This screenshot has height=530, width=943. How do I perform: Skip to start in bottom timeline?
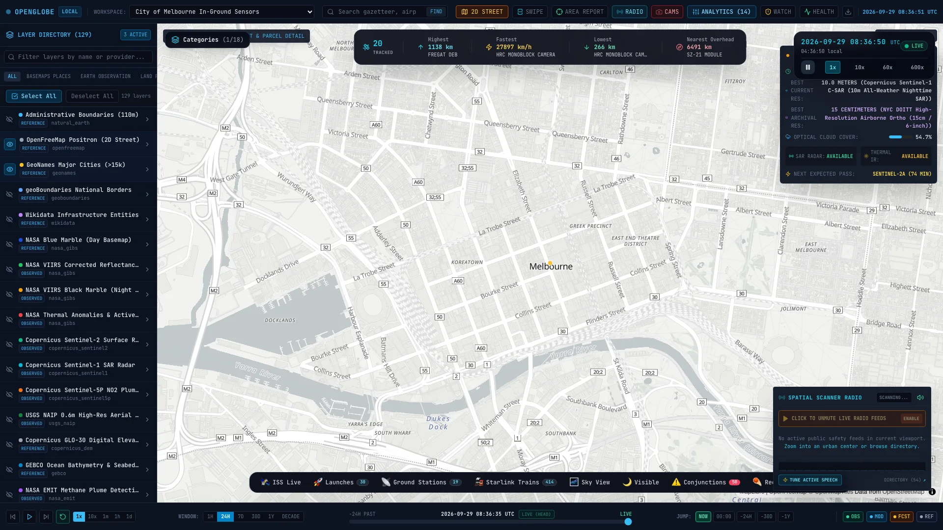[x=13, y=517]
